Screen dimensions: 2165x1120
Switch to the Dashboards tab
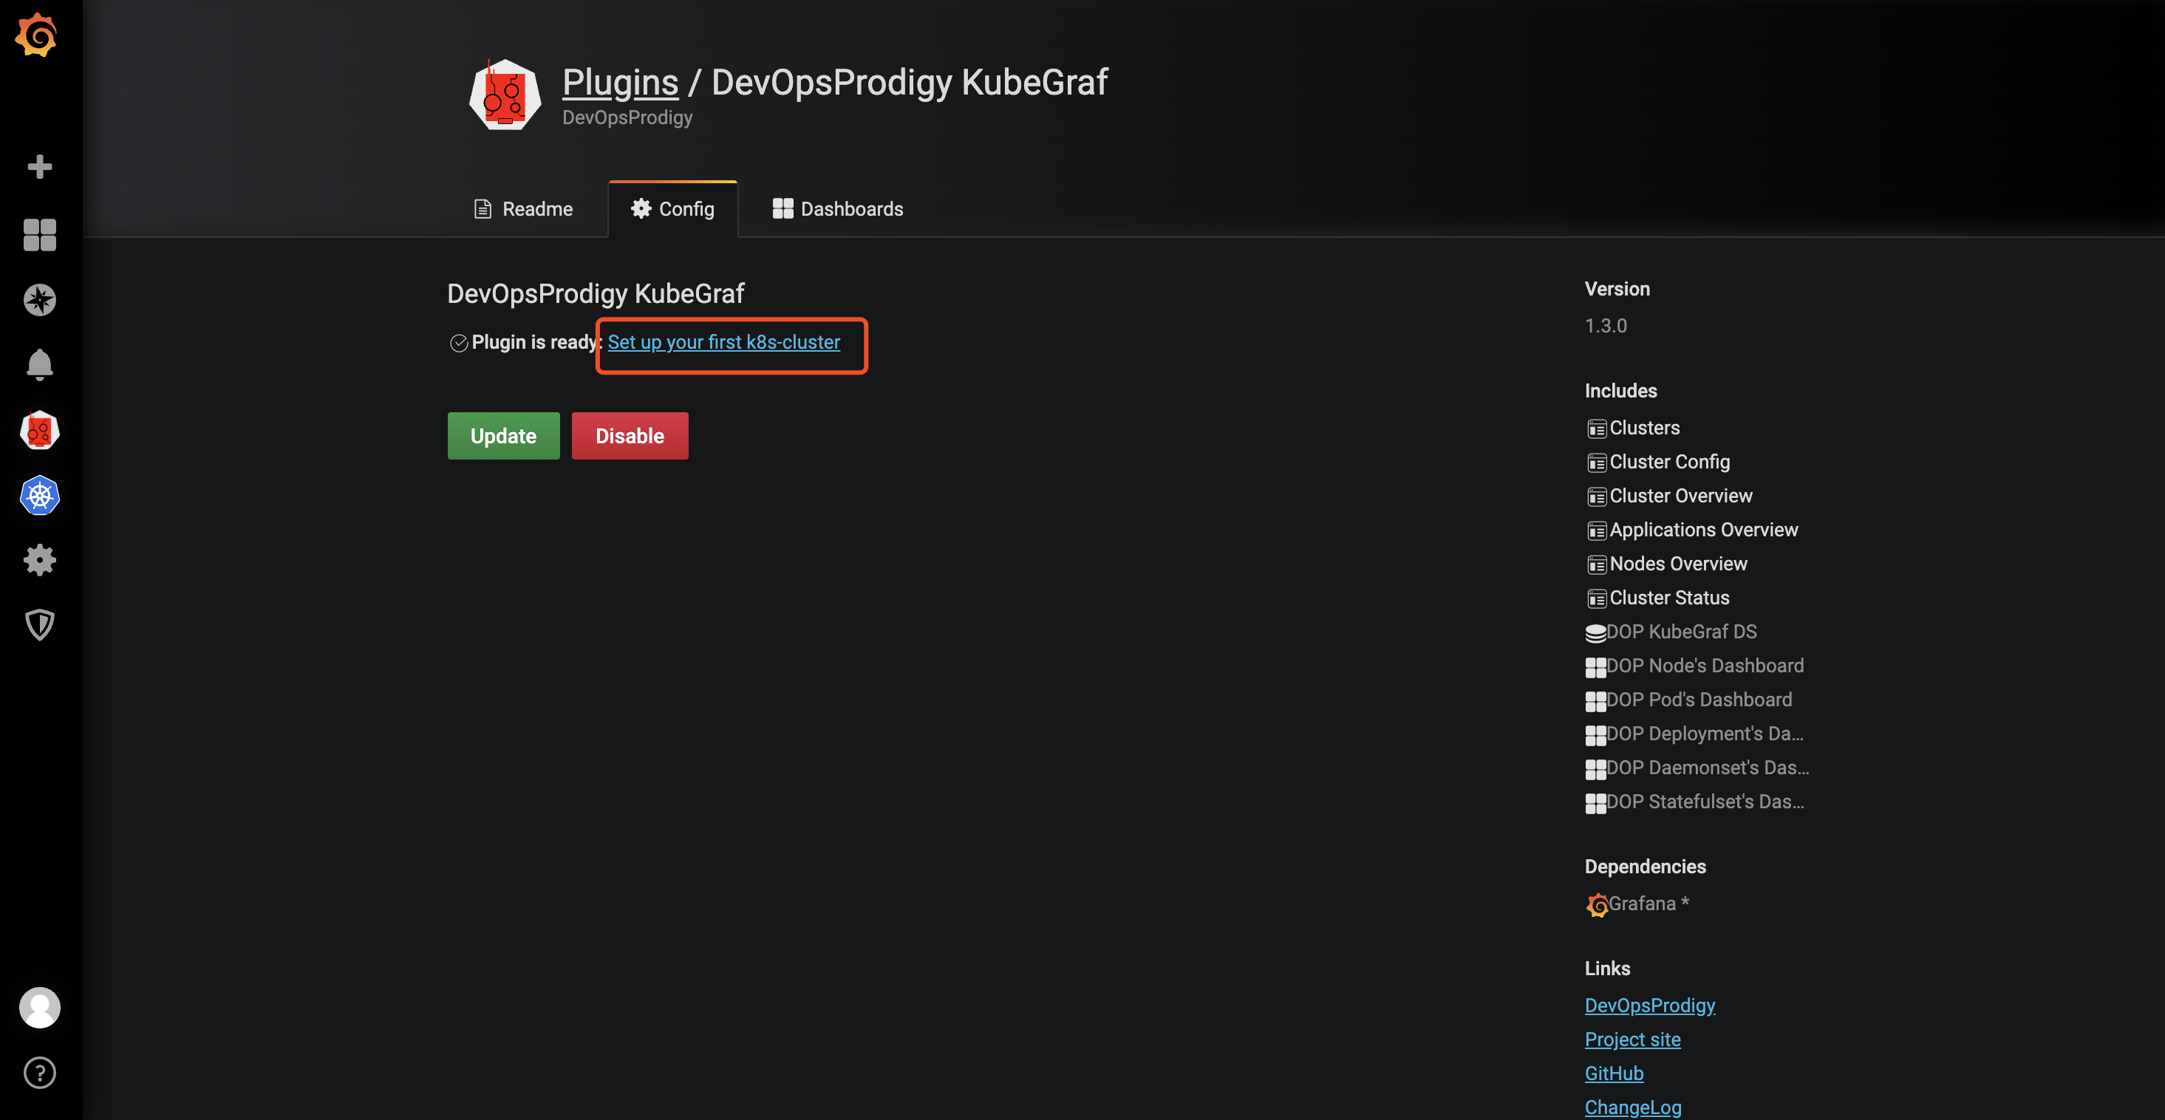(838, 208)
